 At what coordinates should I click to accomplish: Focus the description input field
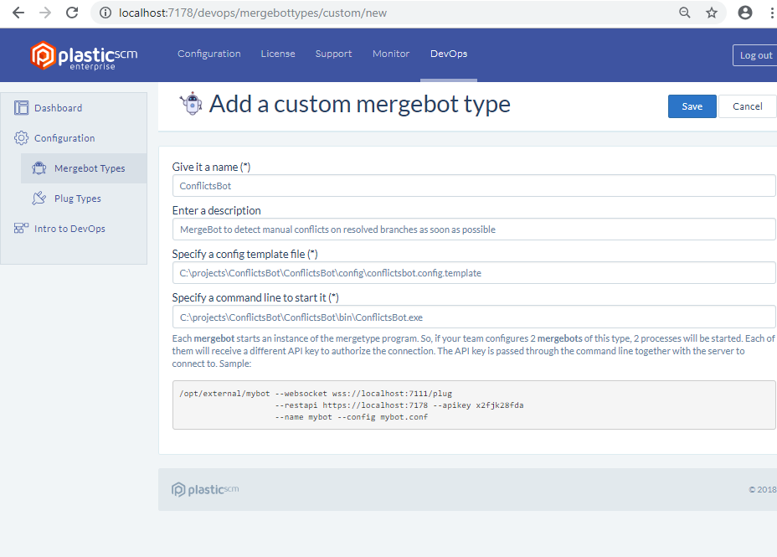[474, 230]
